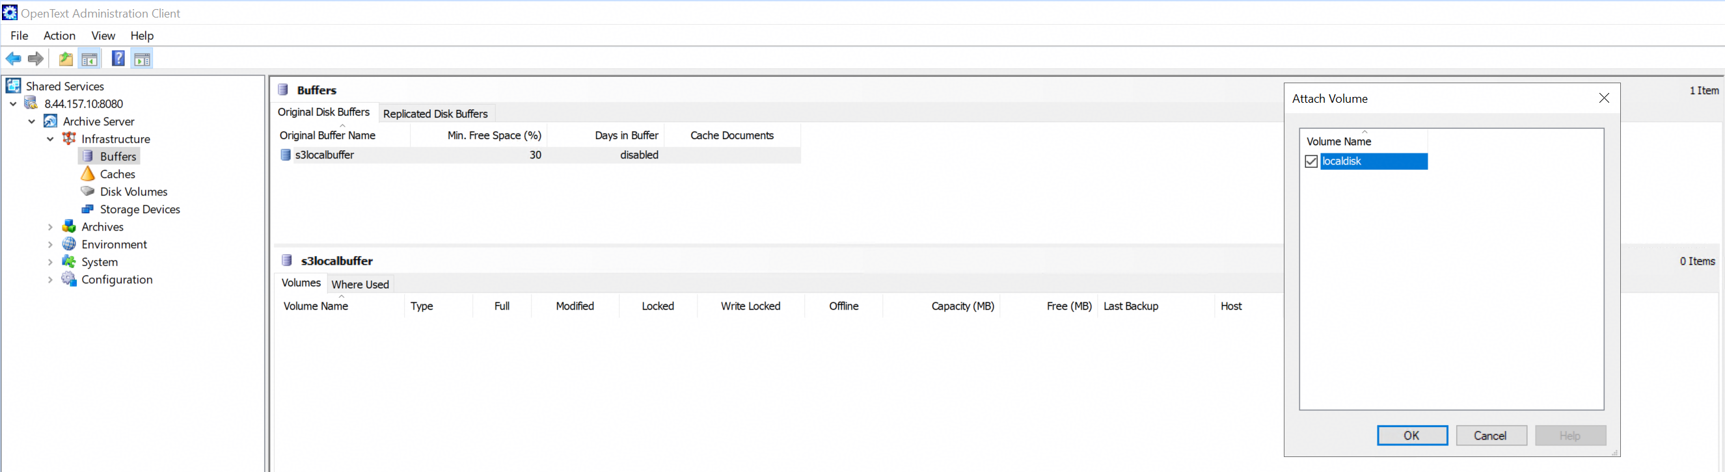Screen dimensions: 1725x472
Task: Select the localdisk volume row
Action: tap(1374, 161)
